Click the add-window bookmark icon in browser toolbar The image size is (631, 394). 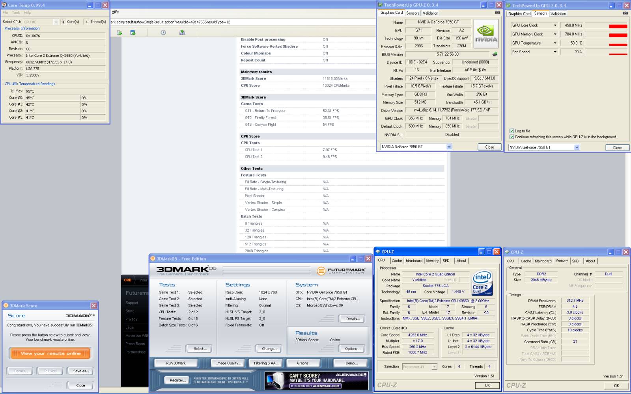(133, 33)
